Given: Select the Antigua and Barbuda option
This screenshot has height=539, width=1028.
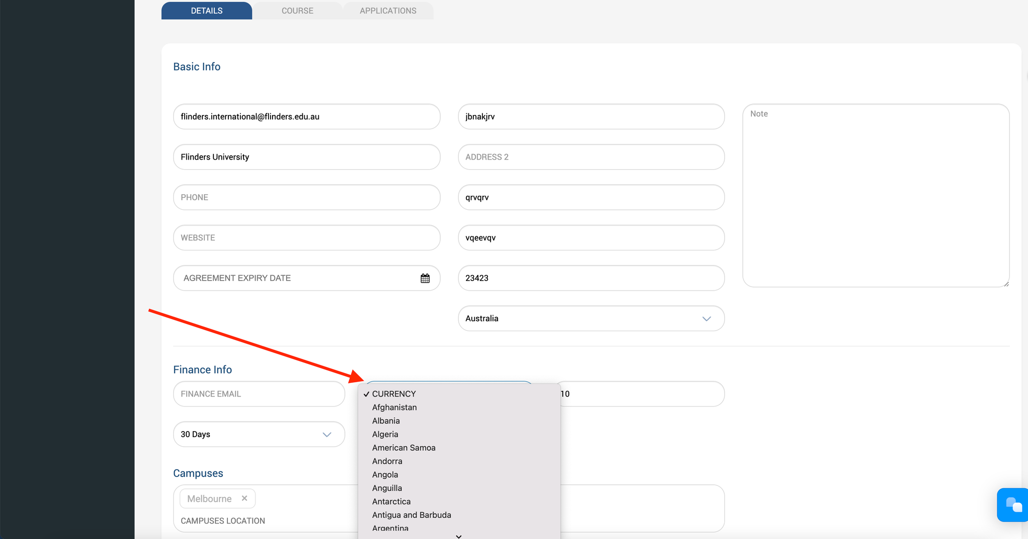Looking at the screenshot, I should pyautogui.click(x=411, y=515).
